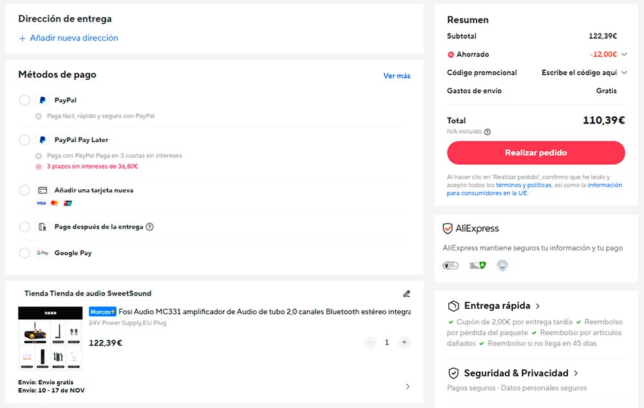Select Añadir una tarjeta nueva radio option
The width and height of the screenshot is (644, 408).
click(24, 190)
